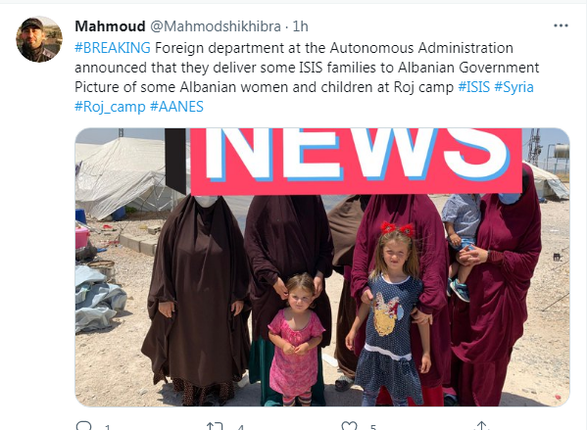The image size is (587, 430).
Task: Like the tweet with the heart icon
Action: click(349, 426)
